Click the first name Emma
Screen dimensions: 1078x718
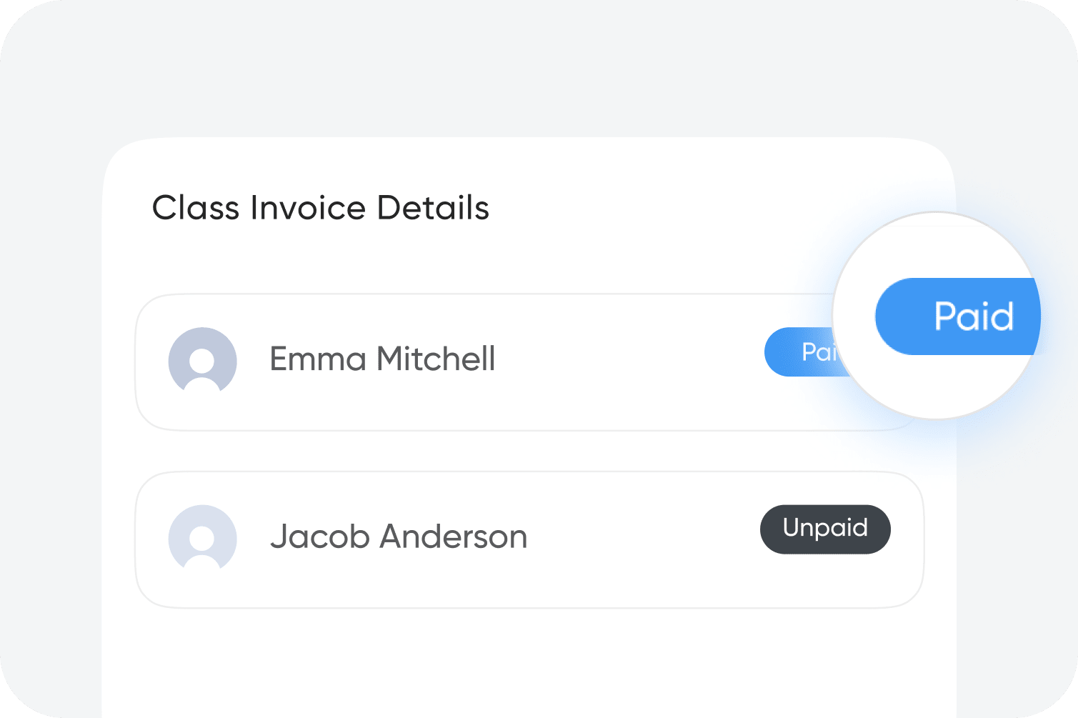318,359
